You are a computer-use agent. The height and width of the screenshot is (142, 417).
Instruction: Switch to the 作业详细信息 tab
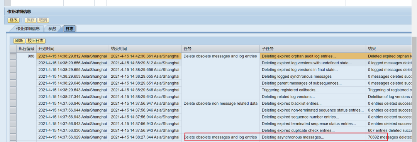point(28,28)
